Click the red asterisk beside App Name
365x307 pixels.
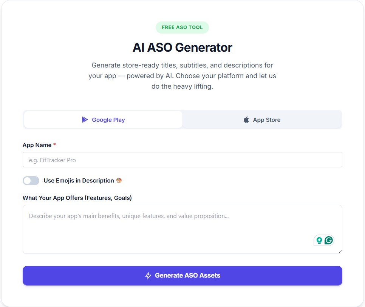(x=54, y=145)
